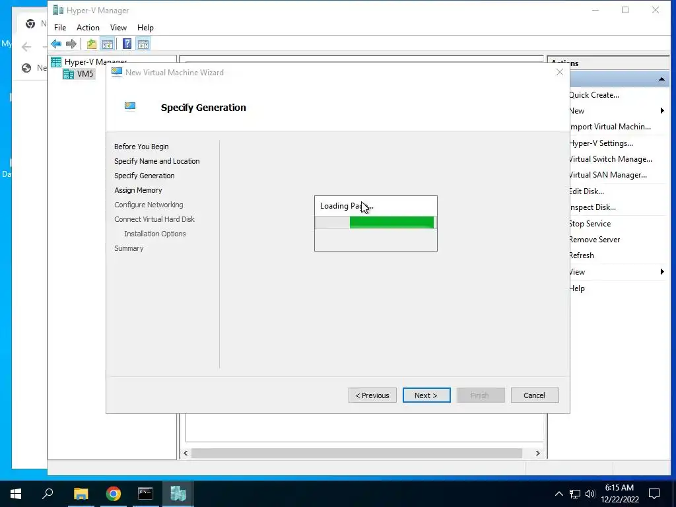Open File Explorer from the taskbar

click(x=81, y=494)
